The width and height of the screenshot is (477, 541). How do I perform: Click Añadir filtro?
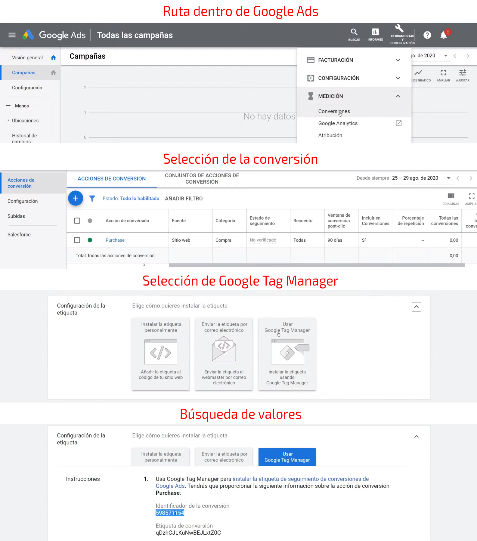(184, 198)
